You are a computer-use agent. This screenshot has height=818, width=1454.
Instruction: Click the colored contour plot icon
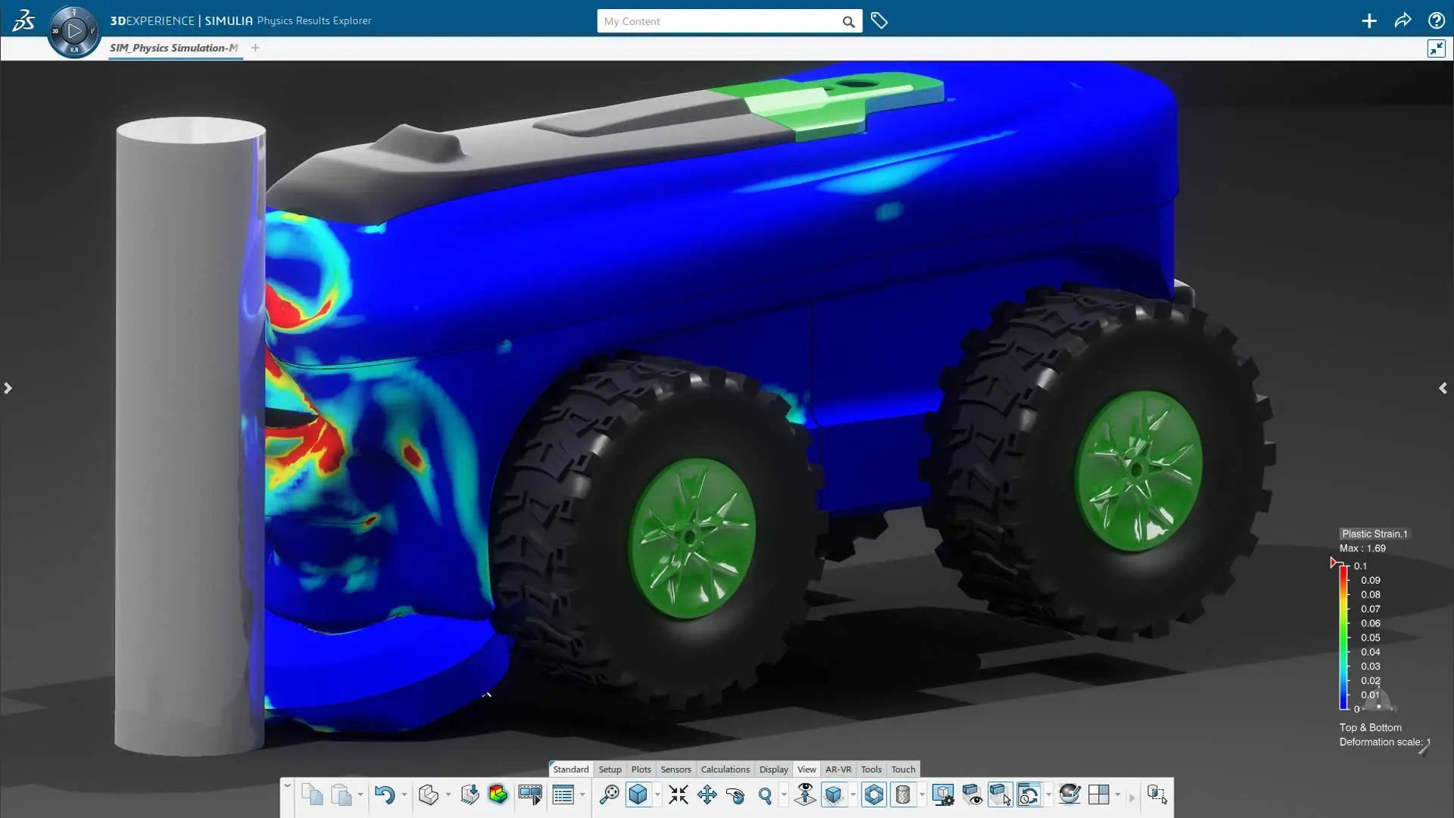tap(498, 795)
